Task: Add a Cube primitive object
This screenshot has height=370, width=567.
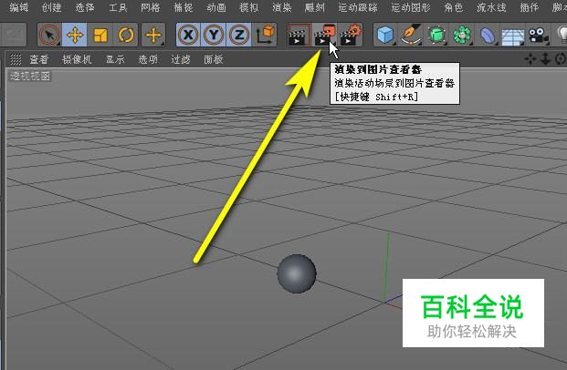Action: [385, 35]
